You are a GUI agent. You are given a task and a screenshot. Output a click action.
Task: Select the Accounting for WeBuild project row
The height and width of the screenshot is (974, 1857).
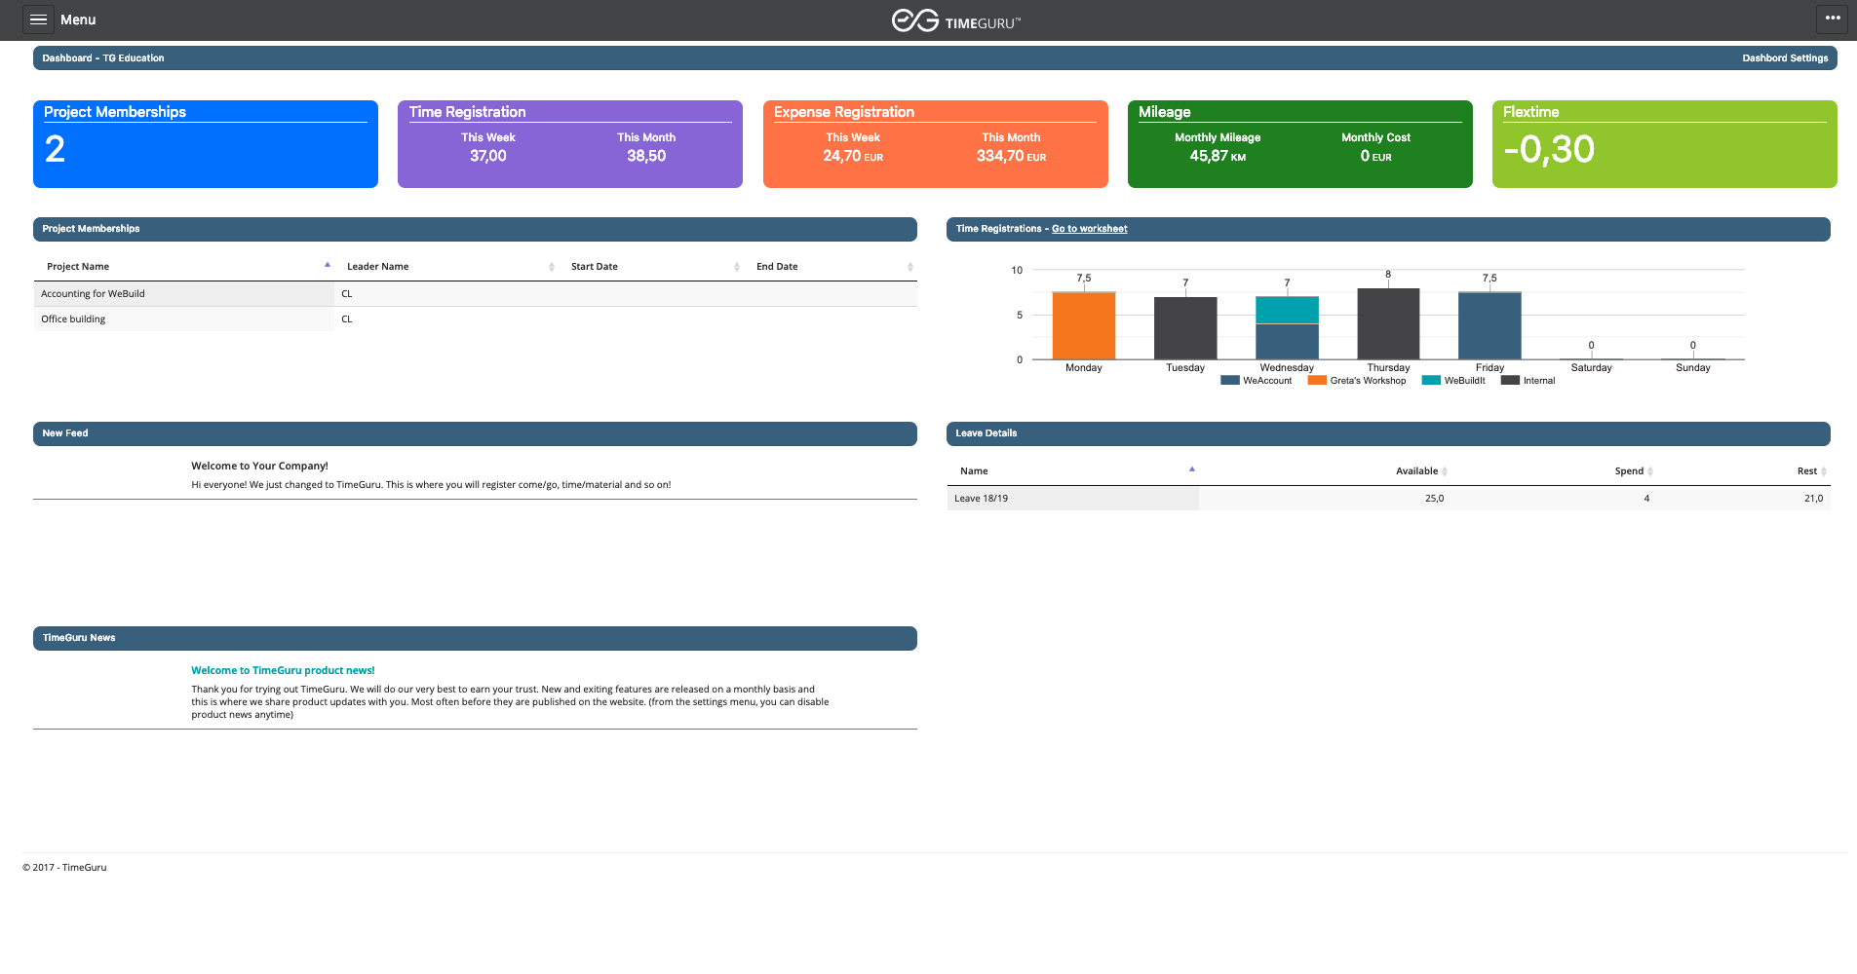point(475,294)
